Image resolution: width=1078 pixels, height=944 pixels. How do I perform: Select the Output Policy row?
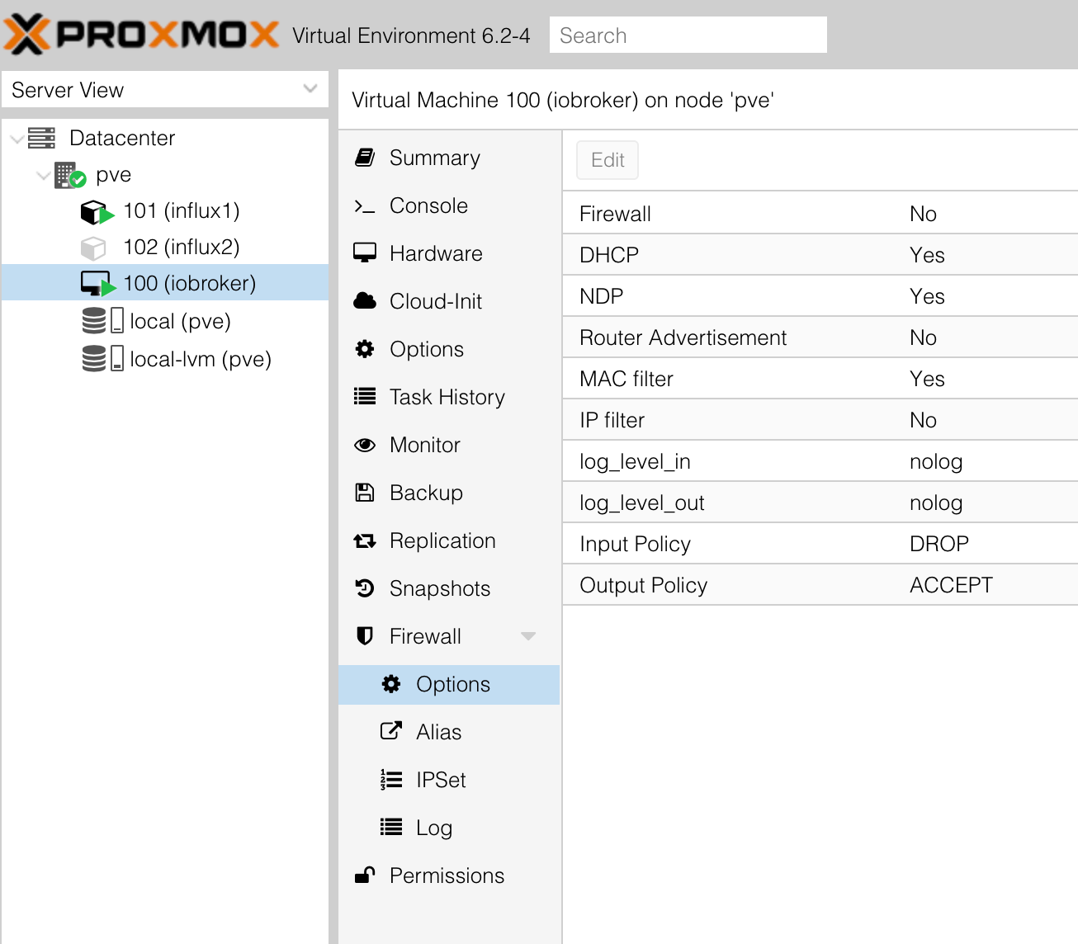(820, 585)
